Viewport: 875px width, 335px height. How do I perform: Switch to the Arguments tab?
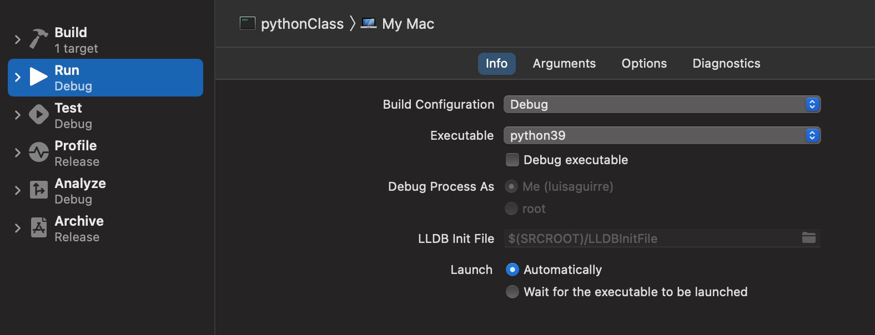pos(564,63)
